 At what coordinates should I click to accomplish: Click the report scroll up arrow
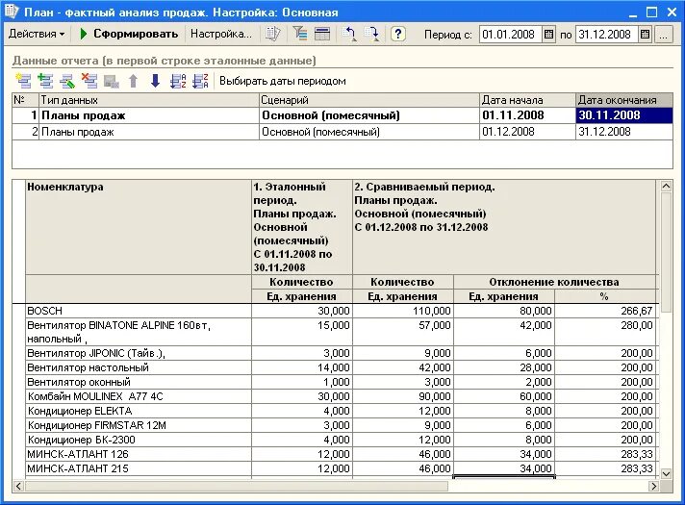[x=666, y=186]
